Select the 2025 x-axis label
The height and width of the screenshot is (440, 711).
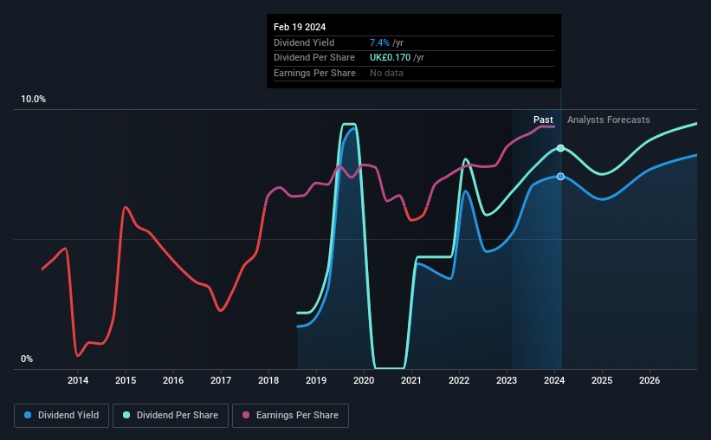point(602,380)
